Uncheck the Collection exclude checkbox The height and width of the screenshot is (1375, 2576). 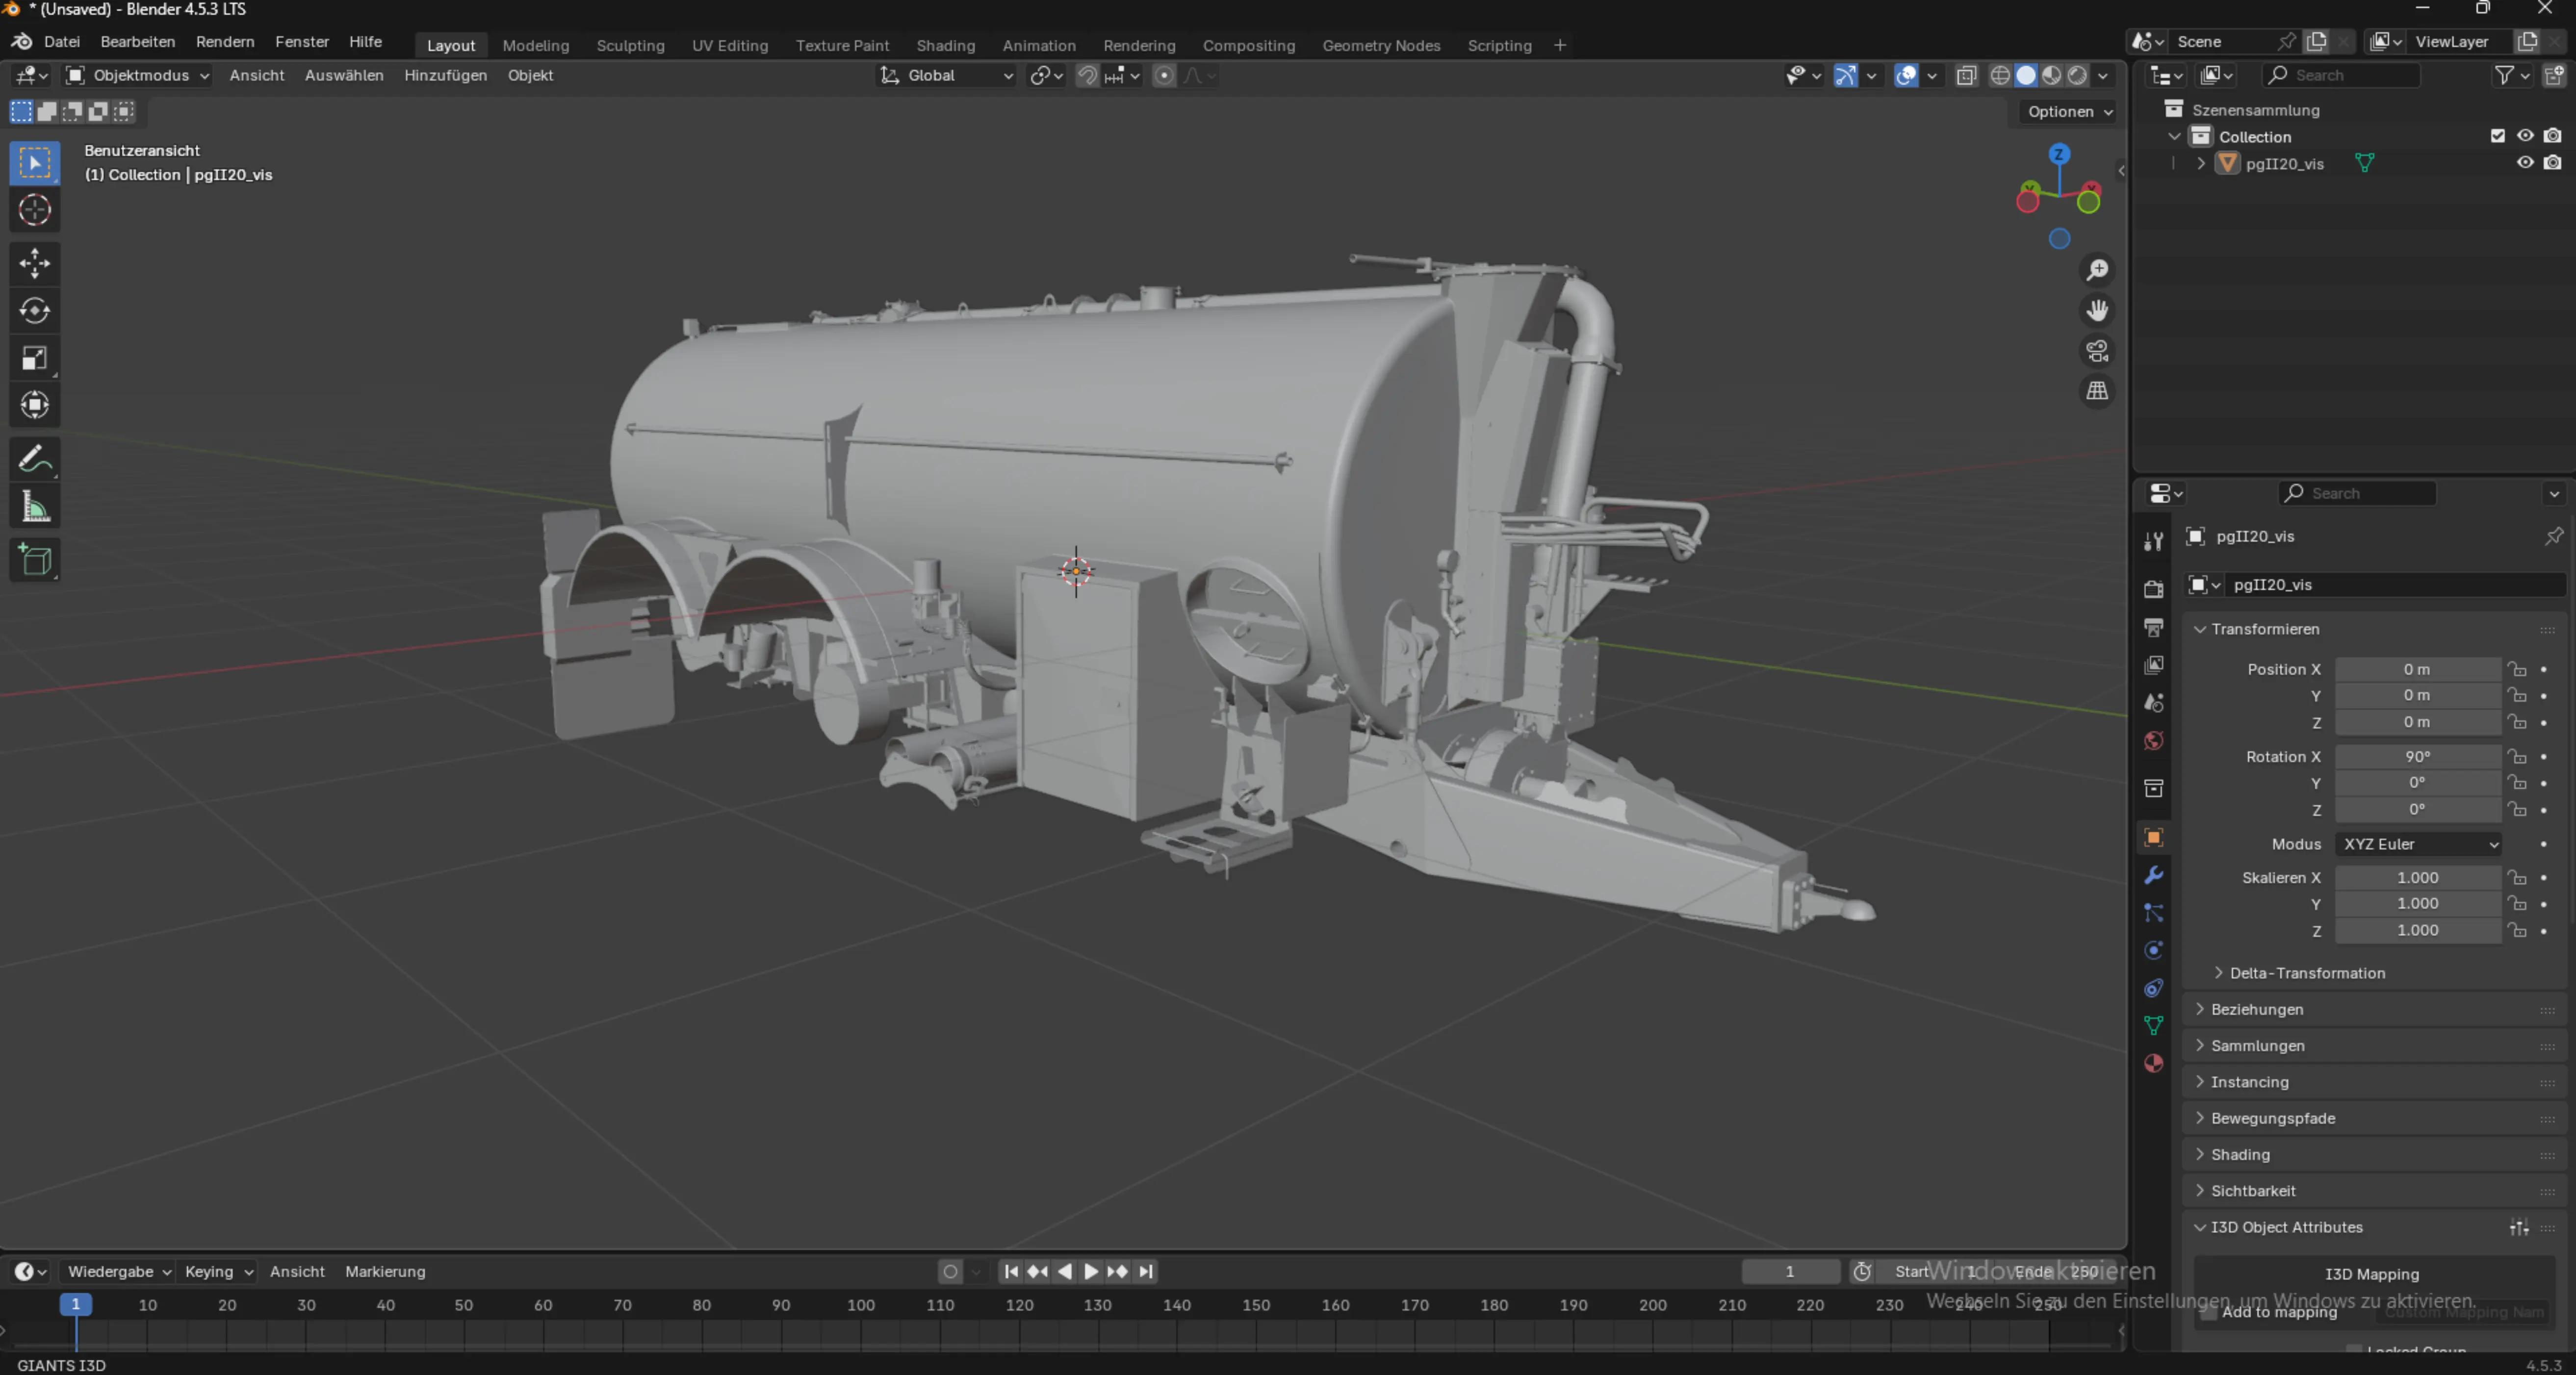2497,136
